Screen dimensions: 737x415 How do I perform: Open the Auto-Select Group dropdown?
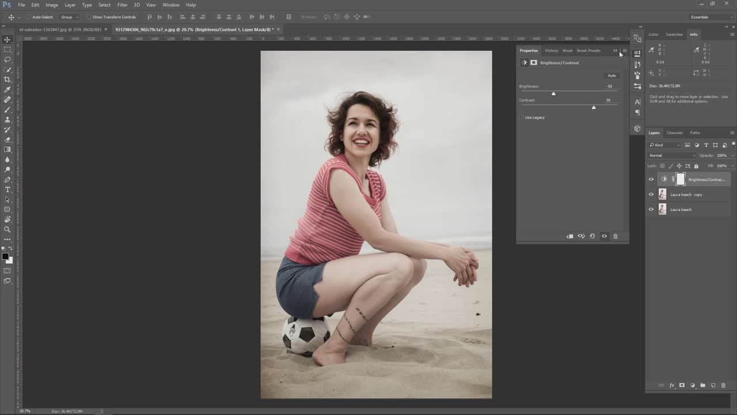(70, 17)
